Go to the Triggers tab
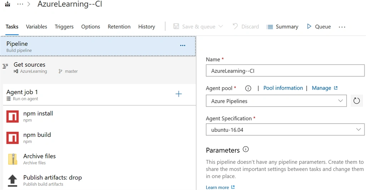 pyautogui.click(x=64, y=27)
